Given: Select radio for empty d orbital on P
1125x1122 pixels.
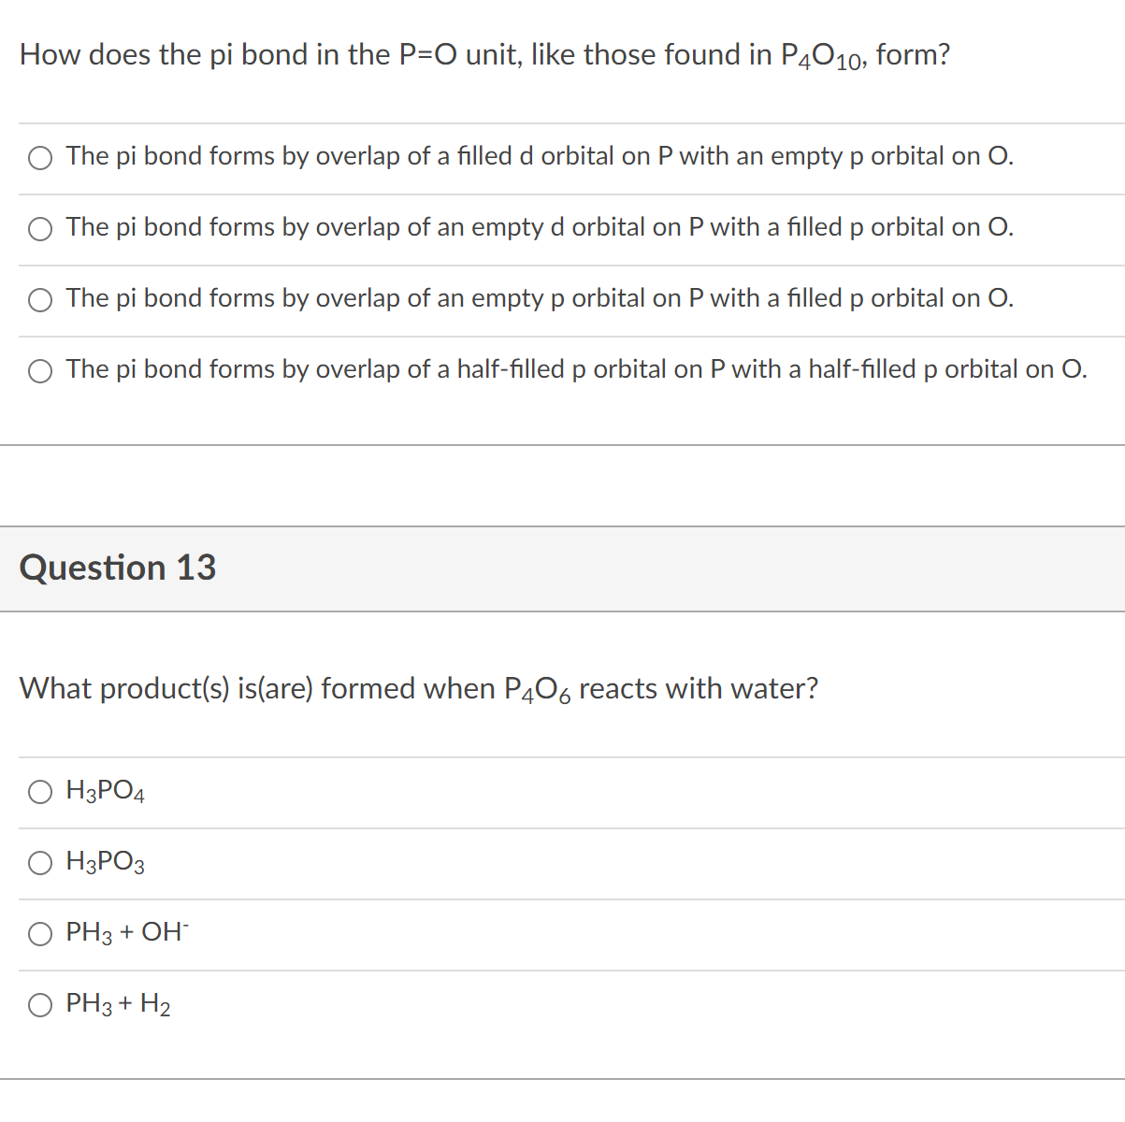Looking at the screenshot, I should tap(40, 229).
